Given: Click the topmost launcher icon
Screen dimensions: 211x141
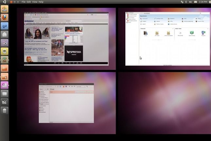Looking at the screenshot, I should 5,8.
